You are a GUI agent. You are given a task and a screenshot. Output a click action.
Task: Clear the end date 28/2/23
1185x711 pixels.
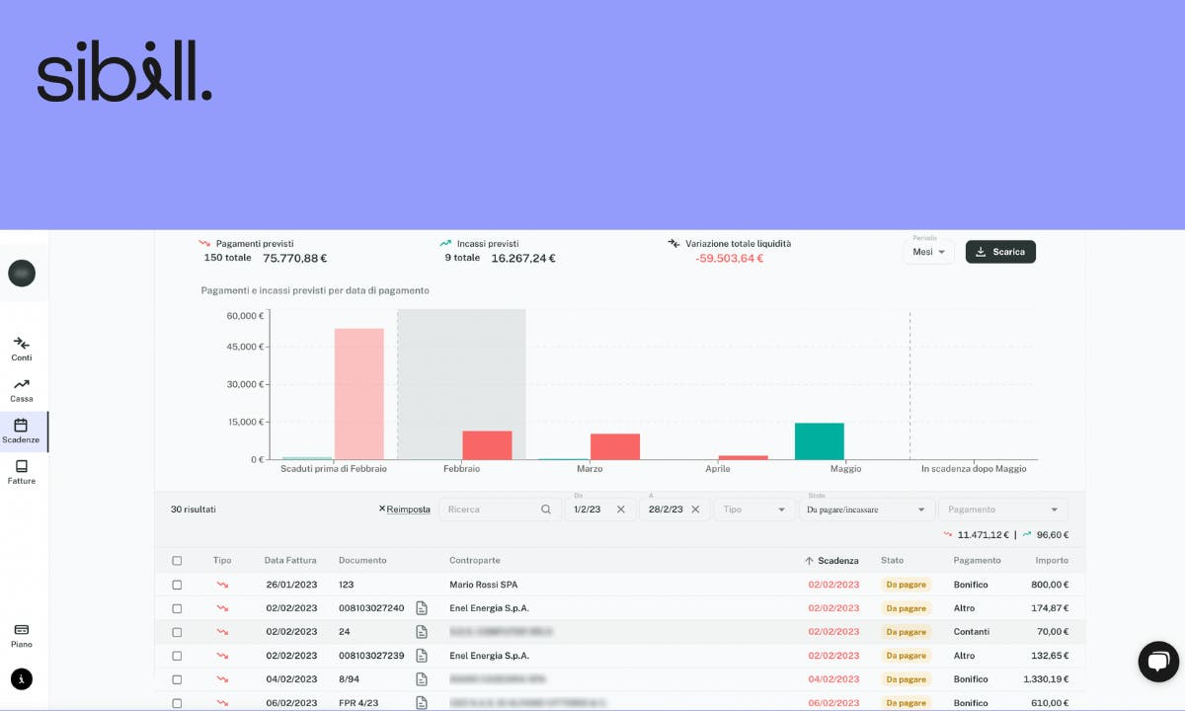(x=695, y=510)
